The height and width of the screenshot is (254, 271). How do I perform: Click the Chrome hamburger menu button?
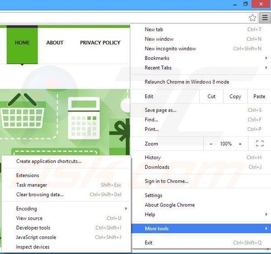[x=265, y=18]
